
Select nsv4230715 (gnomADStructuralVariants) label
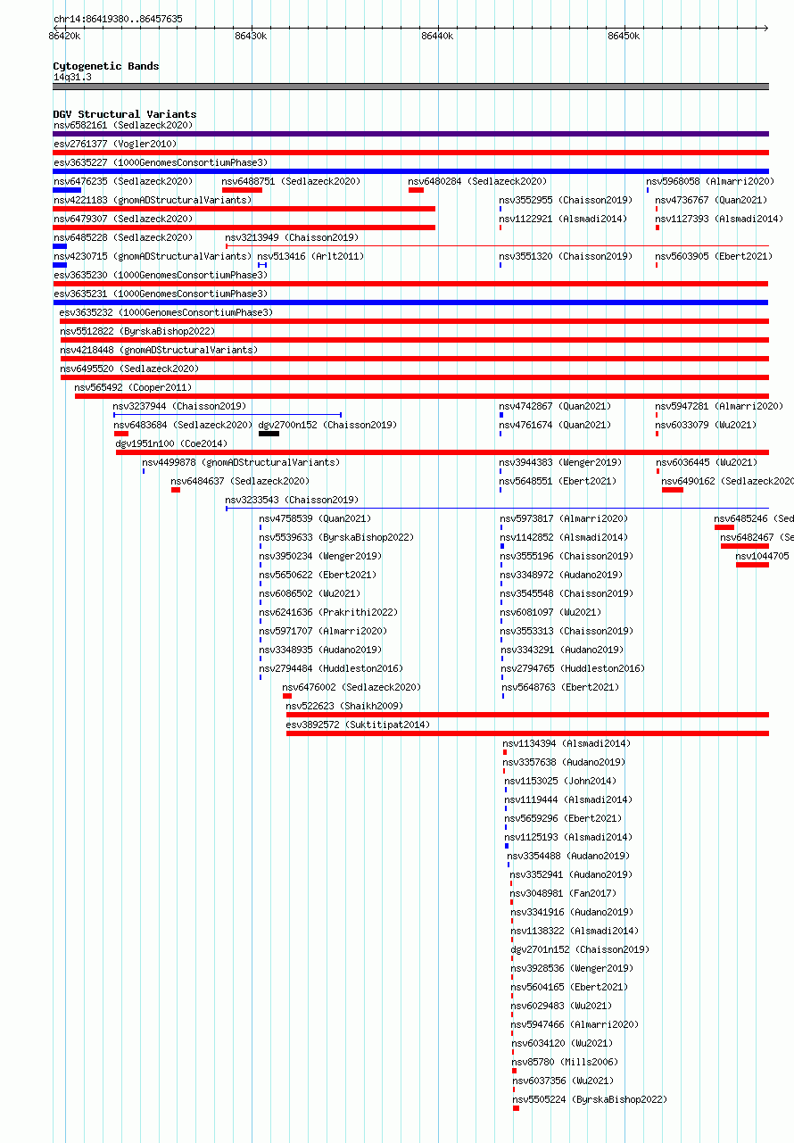point(152,256)
